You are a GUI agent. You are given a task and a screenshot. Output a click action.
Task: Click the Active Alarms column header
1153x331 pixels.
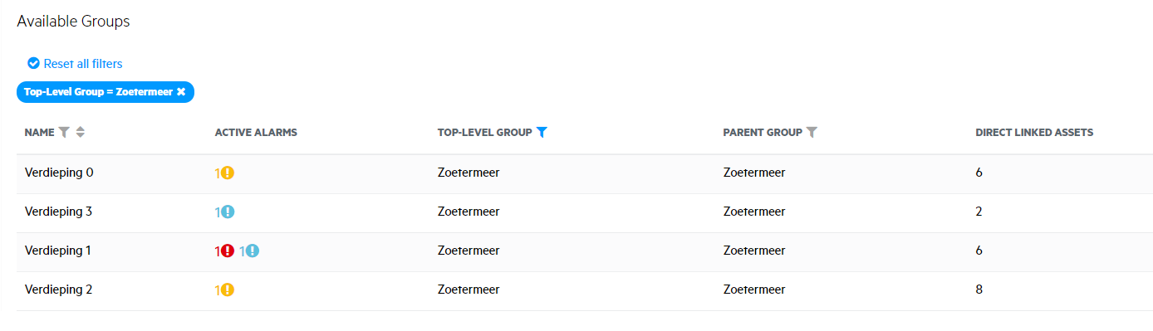(256, 132)
